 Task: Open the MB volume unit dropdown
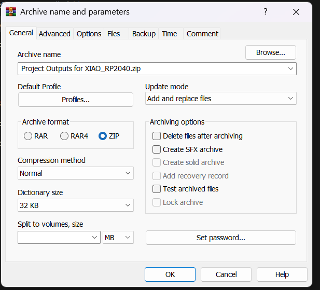pyautogui.click(x=118, y=238)
